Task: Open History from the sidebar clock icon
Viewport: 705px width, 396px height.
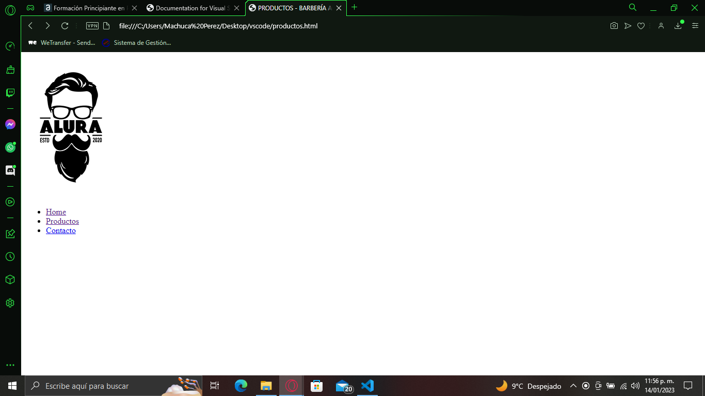Action: tap(10, 256)
